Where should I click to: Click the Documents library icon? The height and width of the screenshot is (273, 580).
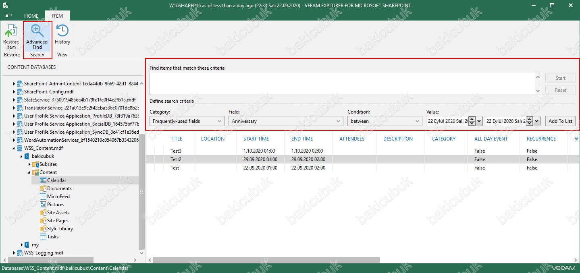coord(43,188)
